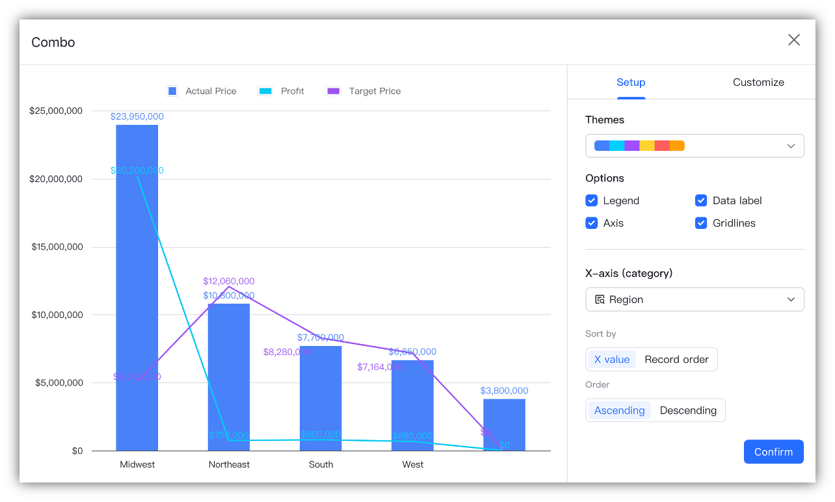Select the Setup tab
The image size is (835, 502).
click(x=631, y=82)
